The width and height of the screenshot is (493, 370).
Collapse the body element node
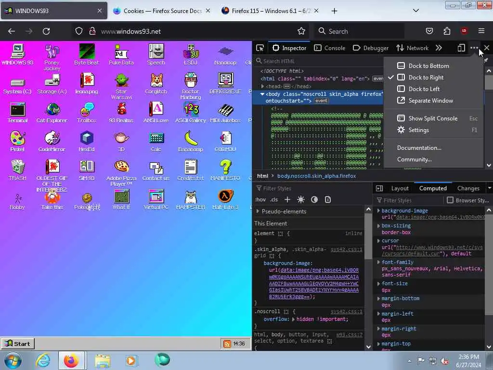pyautogui.click(x=262, y=94)
